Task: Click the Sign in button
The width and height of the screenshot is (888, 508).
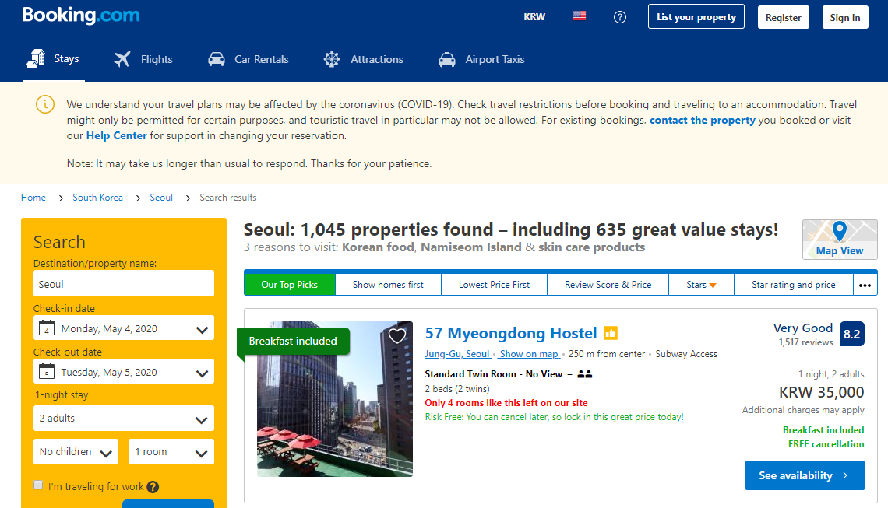Action: coord(845,17)
